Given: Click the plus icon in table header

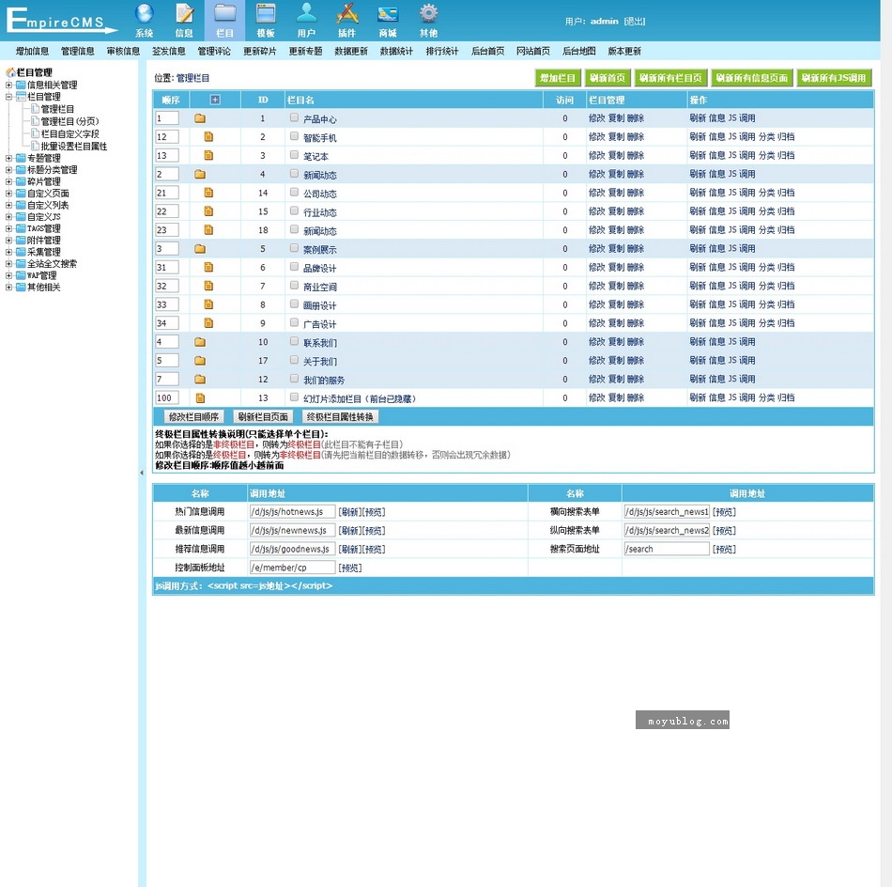Looking at the screenshot, I should [x=215, y=100].
